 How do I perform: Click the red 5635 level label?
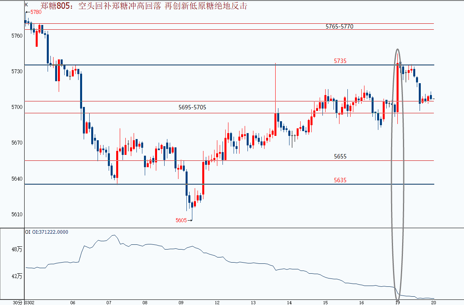(x=340, y=180)
